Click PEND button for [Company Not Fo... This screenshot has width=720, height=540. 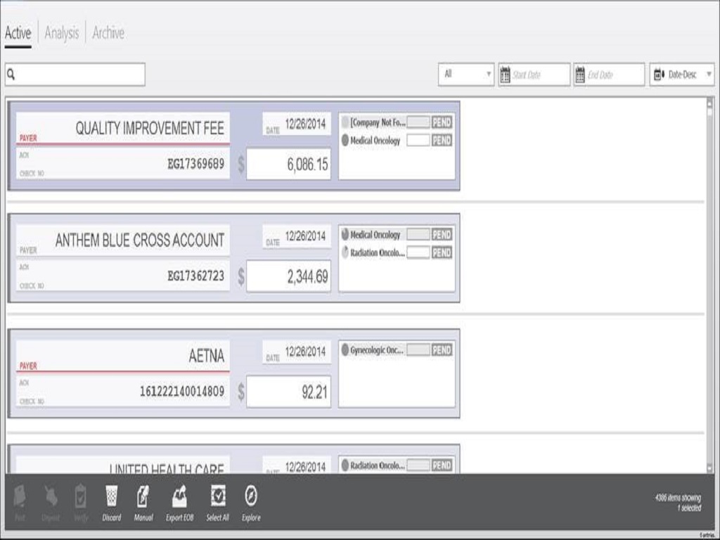pyautogui.click(x=442, y=122)
